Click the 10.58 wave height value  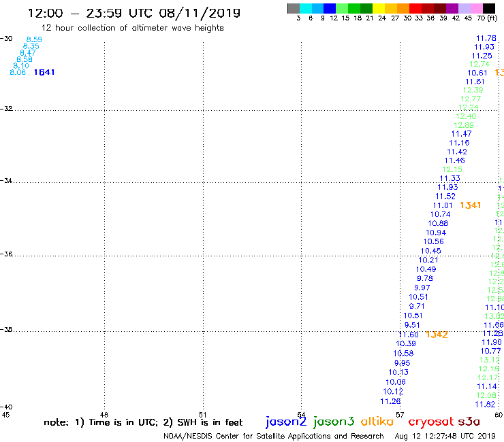(403, 354)
